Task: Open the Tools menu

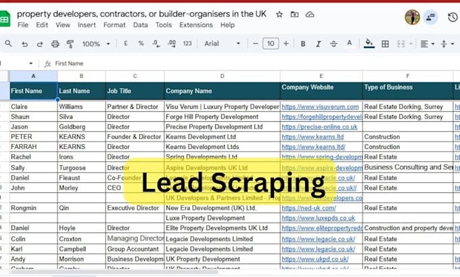Action: (164, 25)
